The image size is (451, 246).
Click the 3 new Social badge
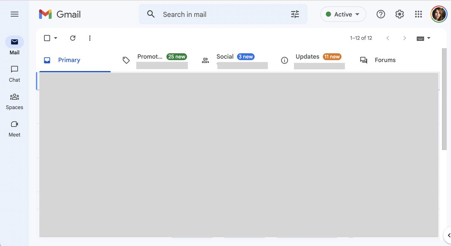[246, 57]
